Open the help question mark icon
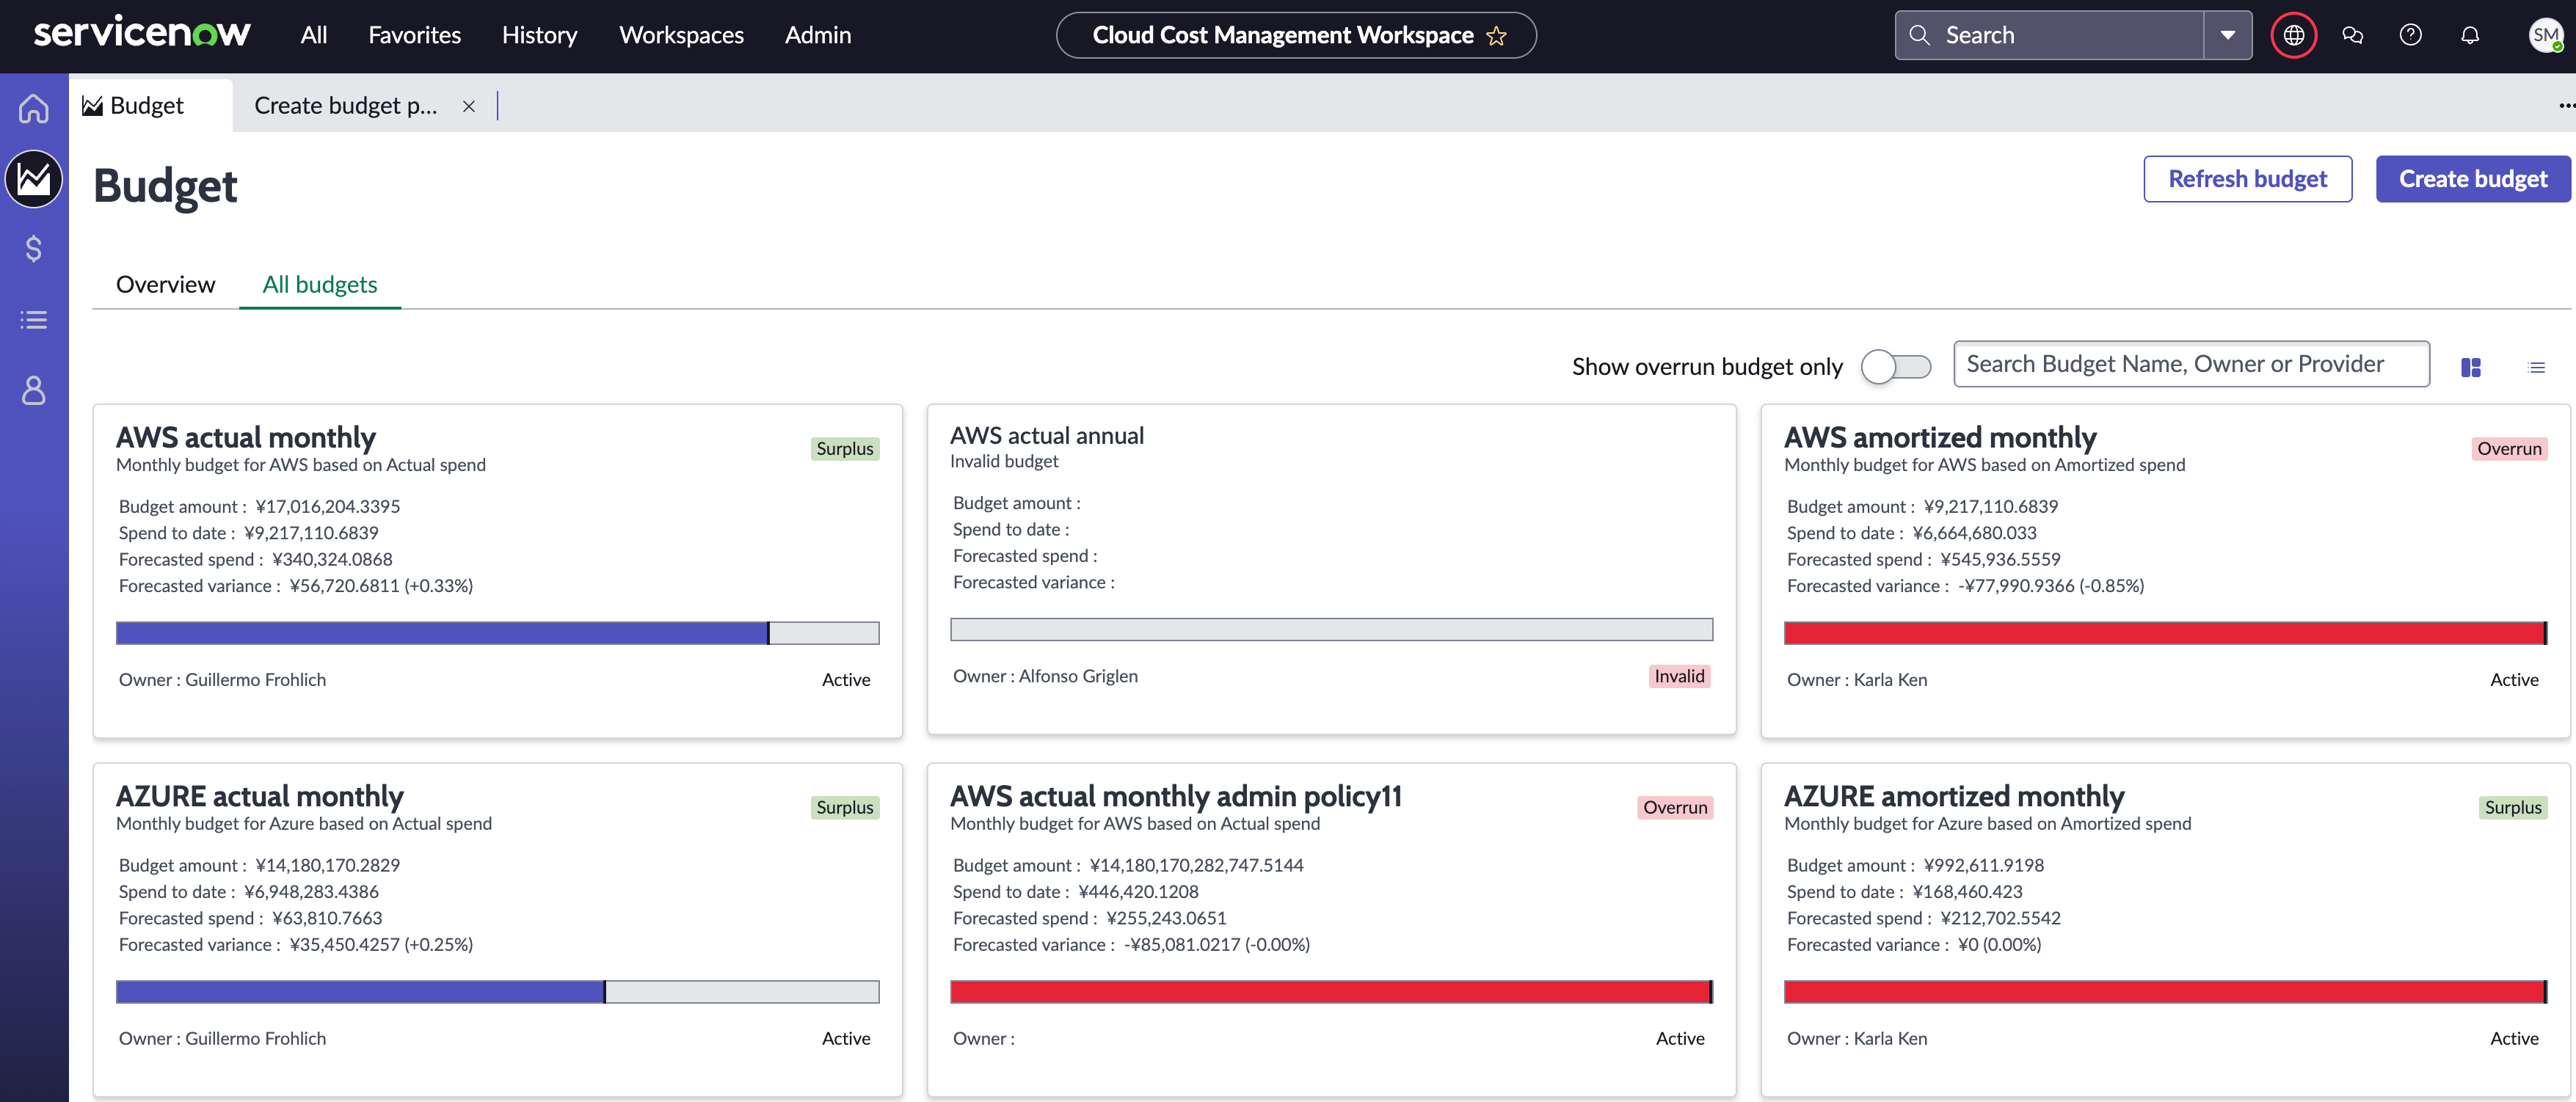Viewport: 2576px width, 1102px height. (2411, 36)
